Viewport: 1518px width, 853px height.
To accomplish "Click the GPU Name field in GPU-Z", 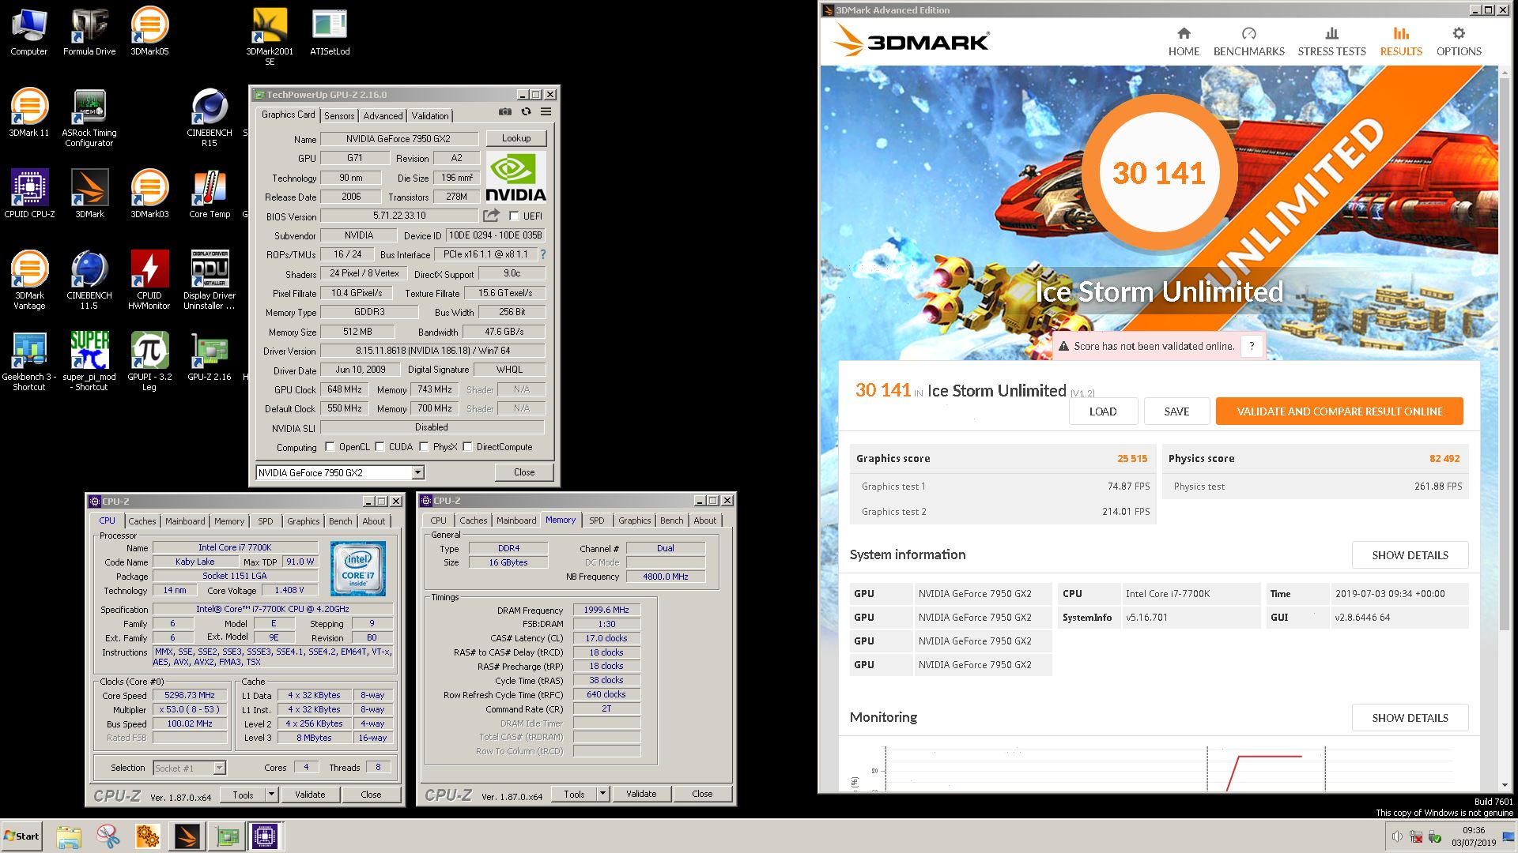I will [x=398, y=139].
